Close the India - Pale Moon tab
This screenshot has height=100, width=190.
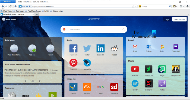pyautogui.click(x=33, y=14)
